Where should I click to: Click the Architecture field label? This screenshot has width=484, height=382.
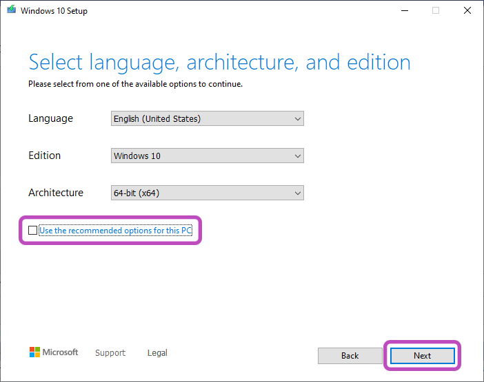tap(56, 193)
